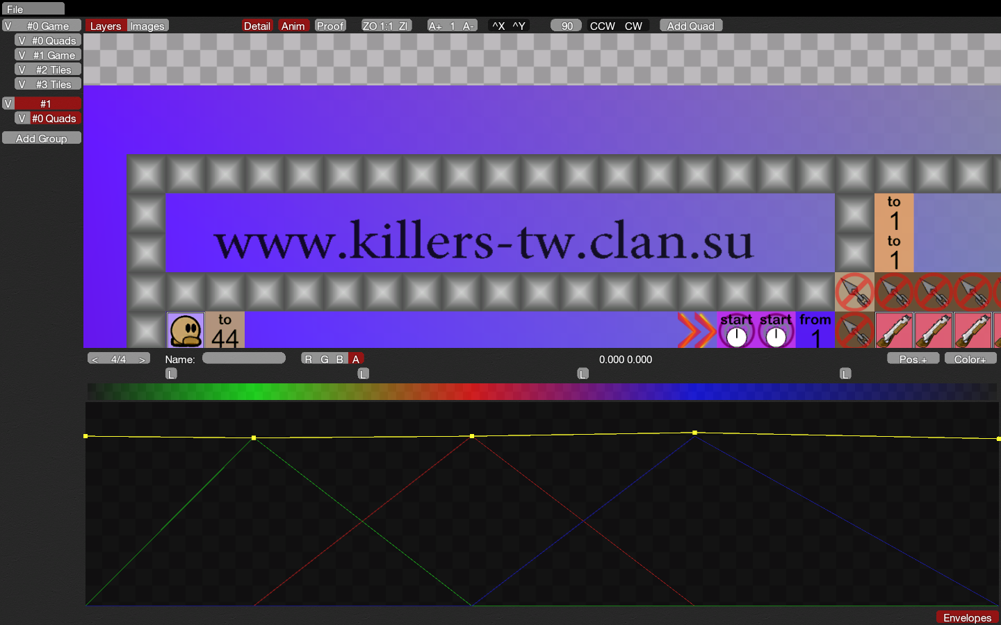
Task: Rotate brush counter-clockwise with CCW
Action: coord(602,26)
